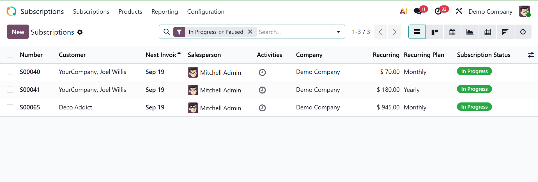Open the AI assistant icon

tap(403, 11)
